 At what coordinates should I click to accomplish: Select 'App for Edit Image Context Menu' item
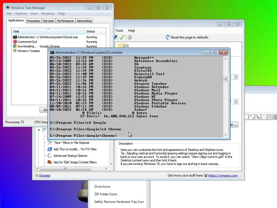click(x=75, y=162)
